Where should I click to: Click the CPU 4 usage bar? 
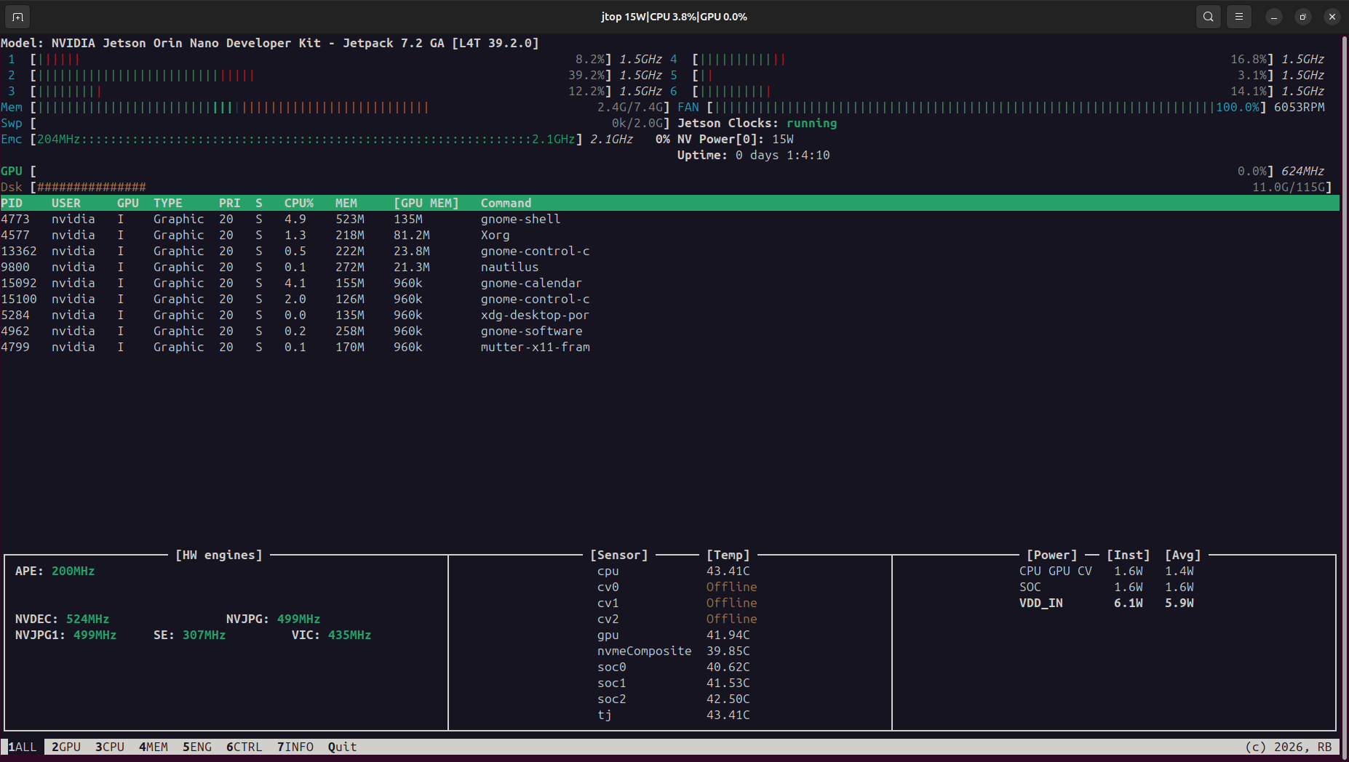[x=983, y=59]
